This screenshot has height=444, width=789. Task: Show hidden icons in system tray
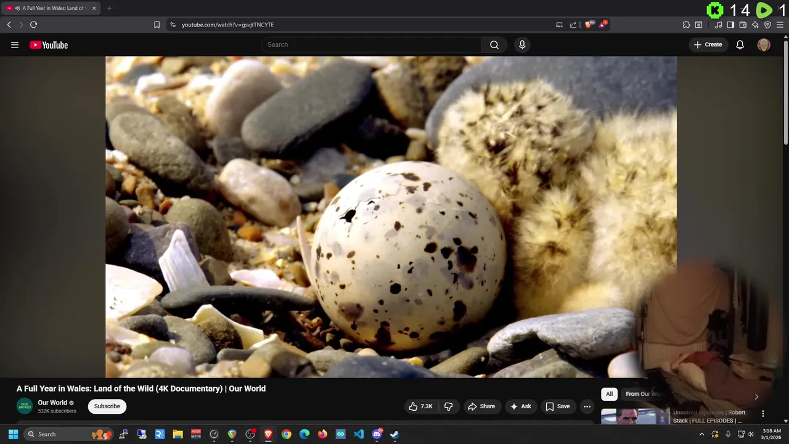[x=701, y=434]
